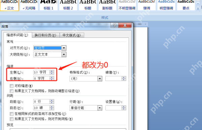Decrease 左侧 indent with down arrow
Viewport: 202px width, 130px height.
(x=52, y=73)
